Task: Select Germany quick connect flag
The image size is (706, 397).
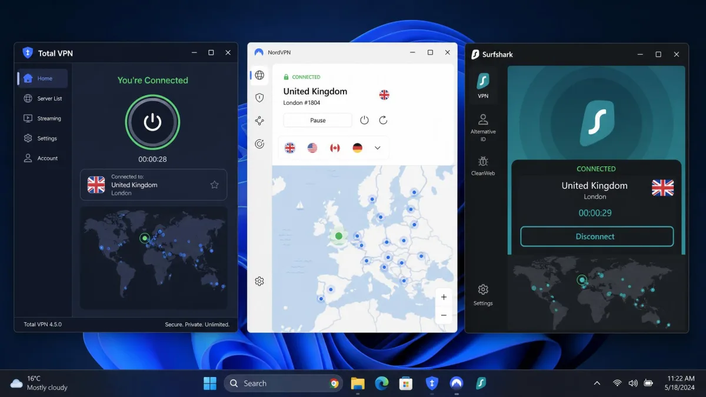Action: (x=357, y=148)
